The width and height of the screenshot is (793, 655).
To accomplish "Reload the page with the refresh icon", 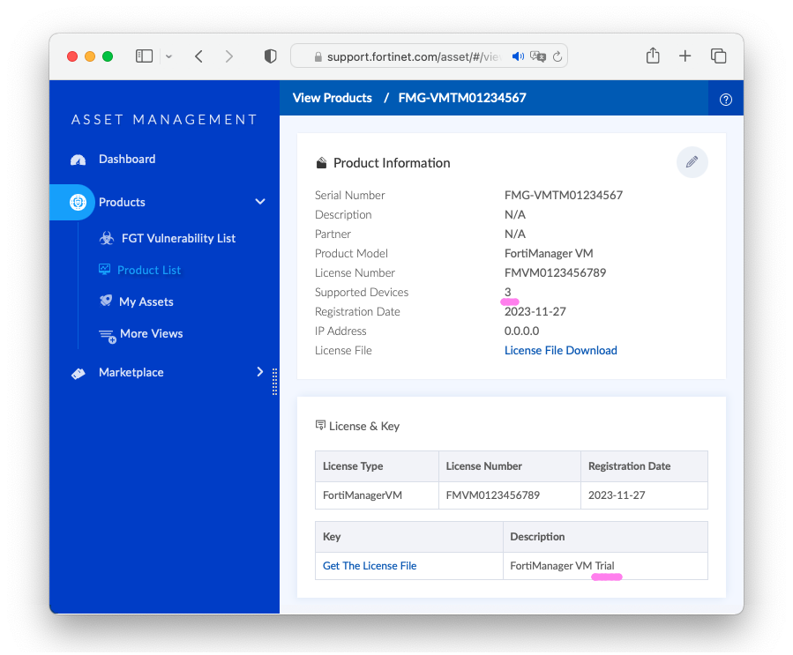I will (x=557, y=56).
